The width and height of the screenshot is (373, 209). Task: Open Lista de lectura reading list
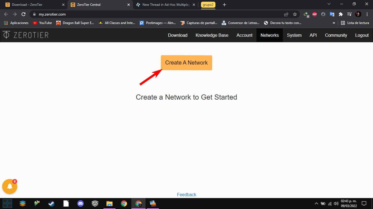355,23
